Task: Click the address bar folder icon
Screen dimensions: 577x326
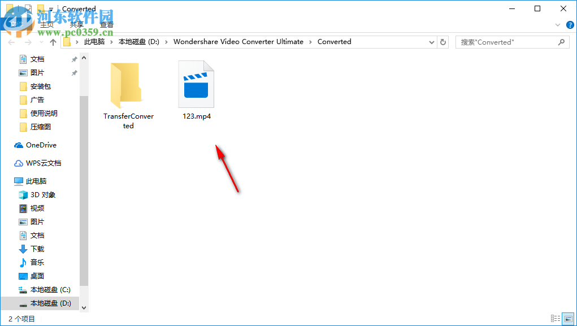Action: 67,42
